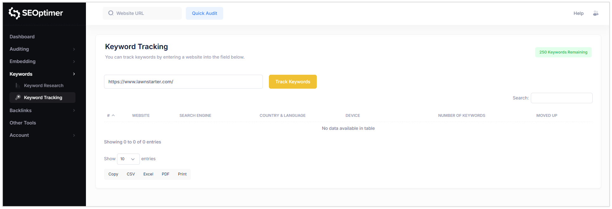Export the table as CSV
The height and width of the screenshot is (209, 612).
131,174
